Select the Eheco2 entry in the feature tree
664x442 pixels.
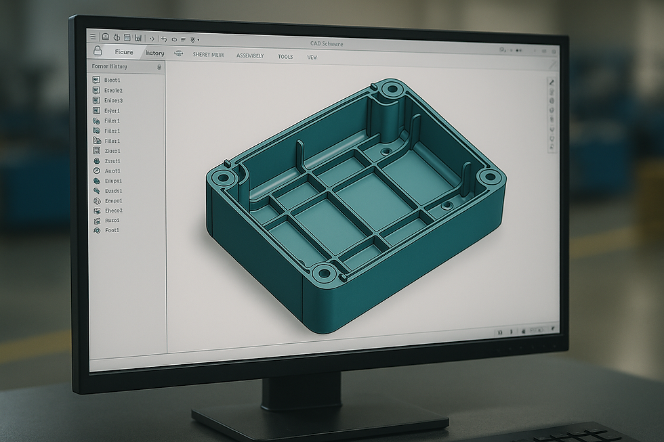112,210
